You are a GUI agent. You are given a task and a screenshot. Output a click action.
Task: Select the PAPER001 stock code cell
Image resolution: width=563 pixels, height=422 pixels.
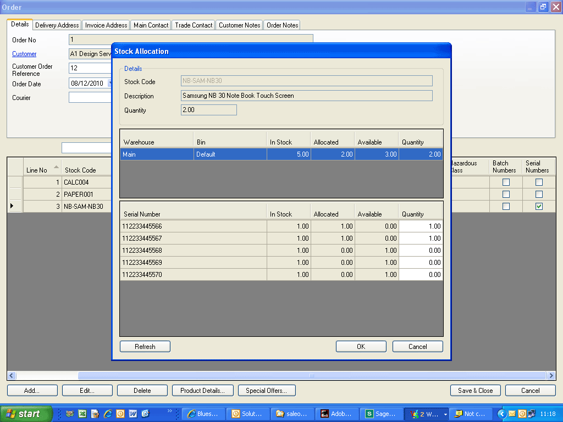click(86, 194)
